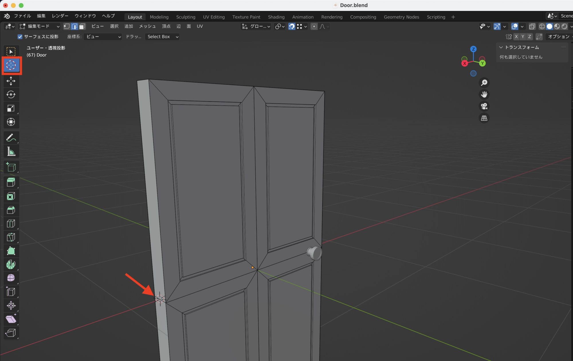Viewport: 573px width, 361px height.
Task: Open the Sculpting workspace tab
Action: 186,17
